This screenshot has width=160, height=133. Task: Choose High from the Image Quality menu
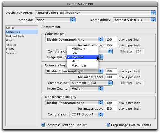83,61
